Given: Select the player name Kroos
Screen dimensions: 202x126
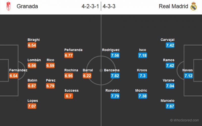Looking at the screenshot, I should point(142,70).
